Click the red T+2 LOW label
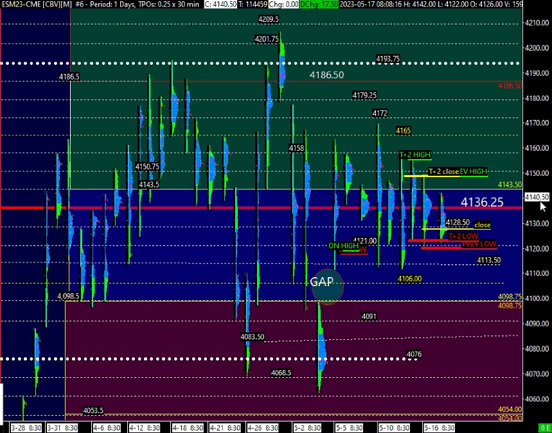Viewport: 552px width, 433px height. coord(463,236)
